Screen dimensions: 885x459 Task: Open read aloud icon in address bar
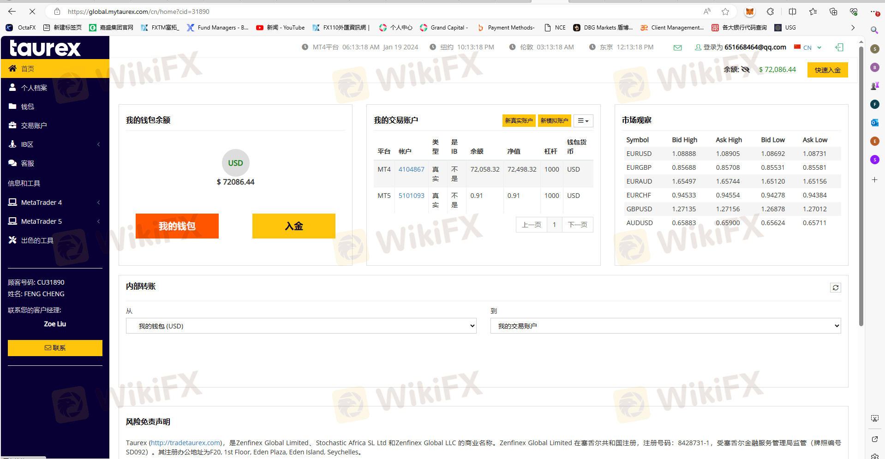click(707, 12)
